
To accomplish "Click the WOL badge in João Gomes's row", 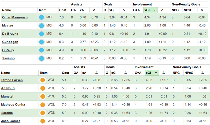I will (x=42, y=121).
